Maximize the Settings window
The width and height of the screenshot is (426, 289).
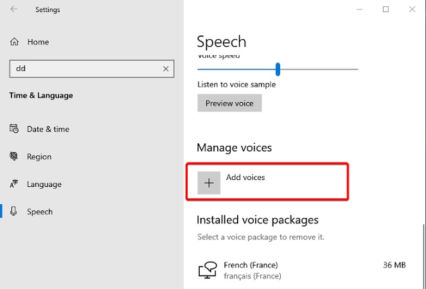[x=386, y=10]
